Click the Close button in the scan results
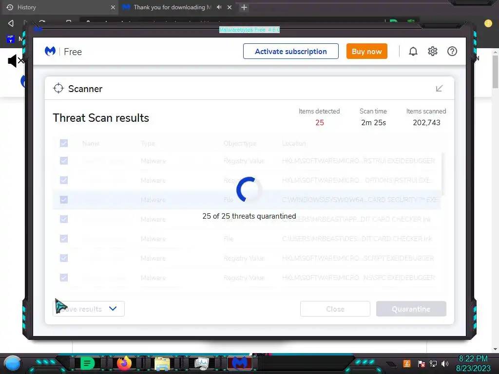Viewport: 499px width, 374px height. coord(335,309)
